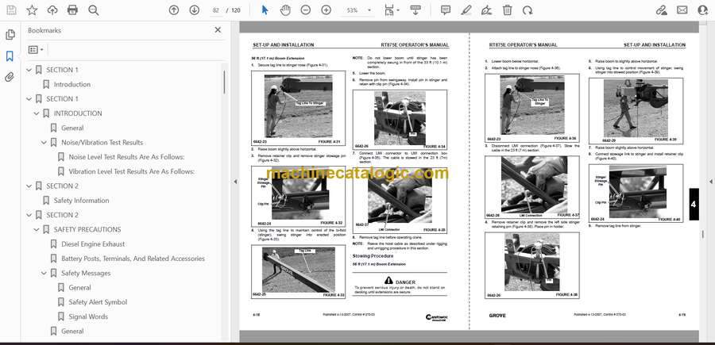715x345 pixels.
Task: Open the Signal Words bookmark
Action: coord(88,316)
